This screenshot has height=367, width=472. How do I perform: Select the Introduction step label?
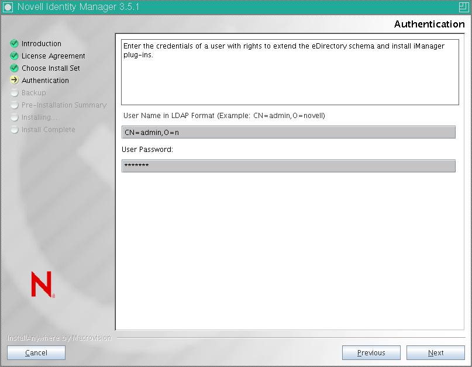pyautogui.click(x=41, y=43)
